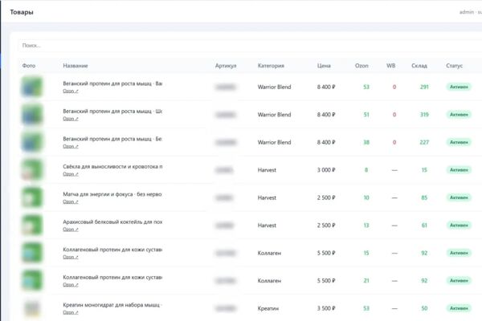Click photo thumbnail of Креатин моногидрат product
The height and width of the screenshot is (321, 482).
tap(31, 308)
